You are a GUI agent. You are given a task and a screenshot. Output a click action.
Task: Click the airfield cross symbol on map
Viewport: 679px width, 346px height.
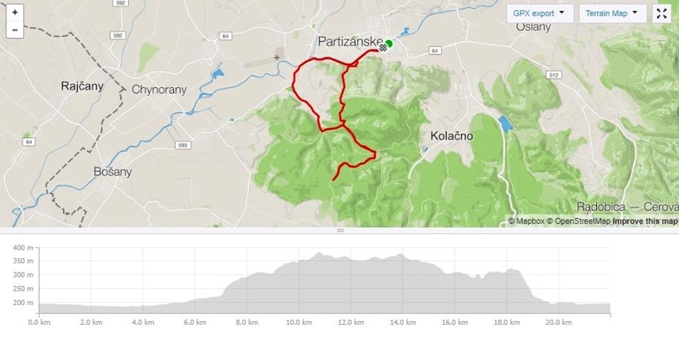click(x=277, y=57)
